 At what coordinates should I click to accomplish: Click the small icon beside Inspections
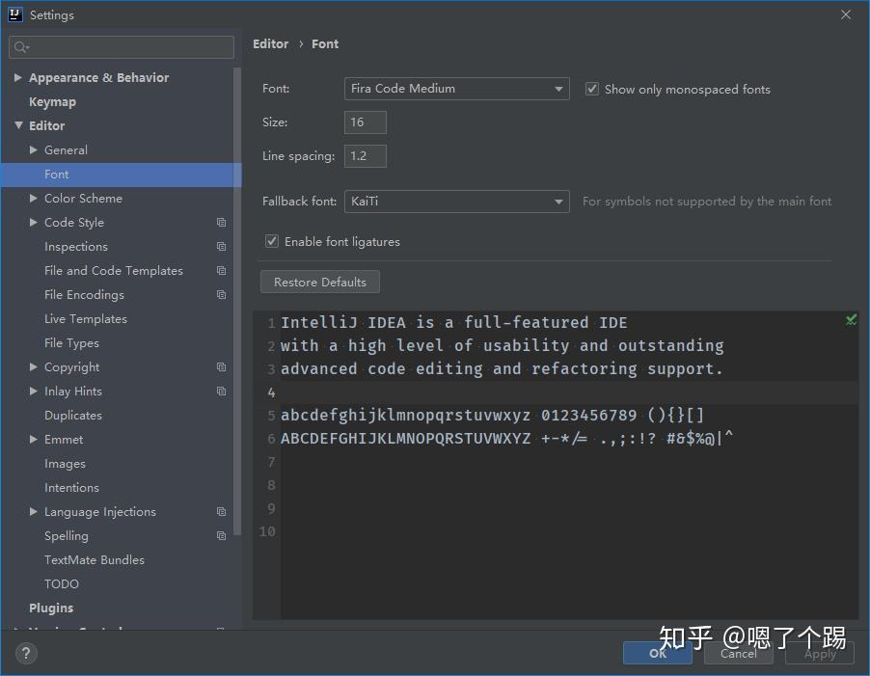coord(221,246)
